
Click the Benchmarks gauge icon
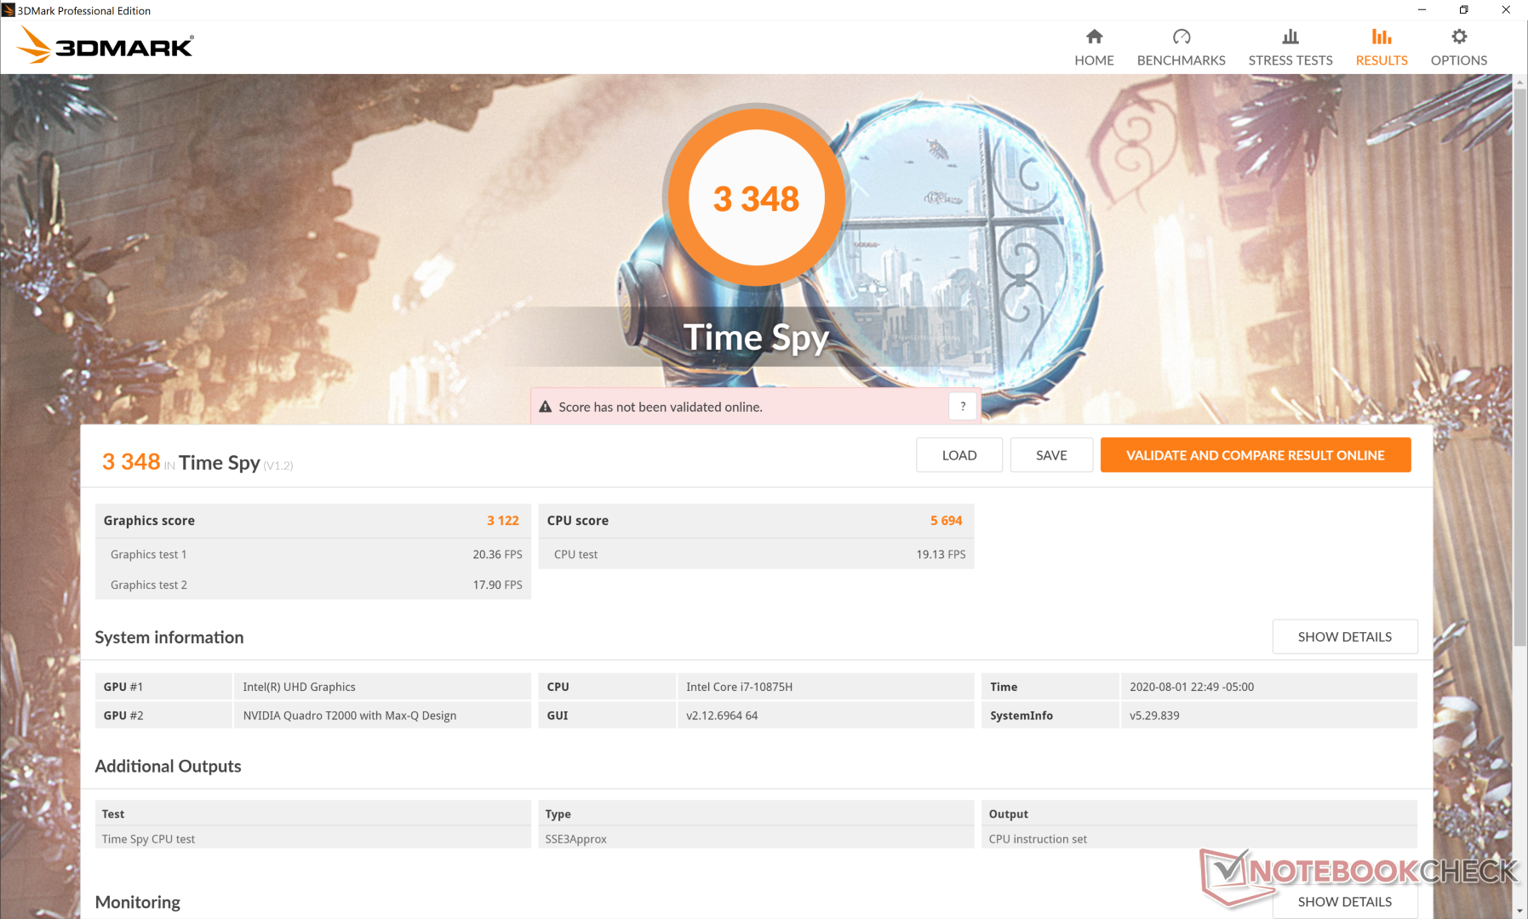pyautogui.click(x=1181, y=37)
